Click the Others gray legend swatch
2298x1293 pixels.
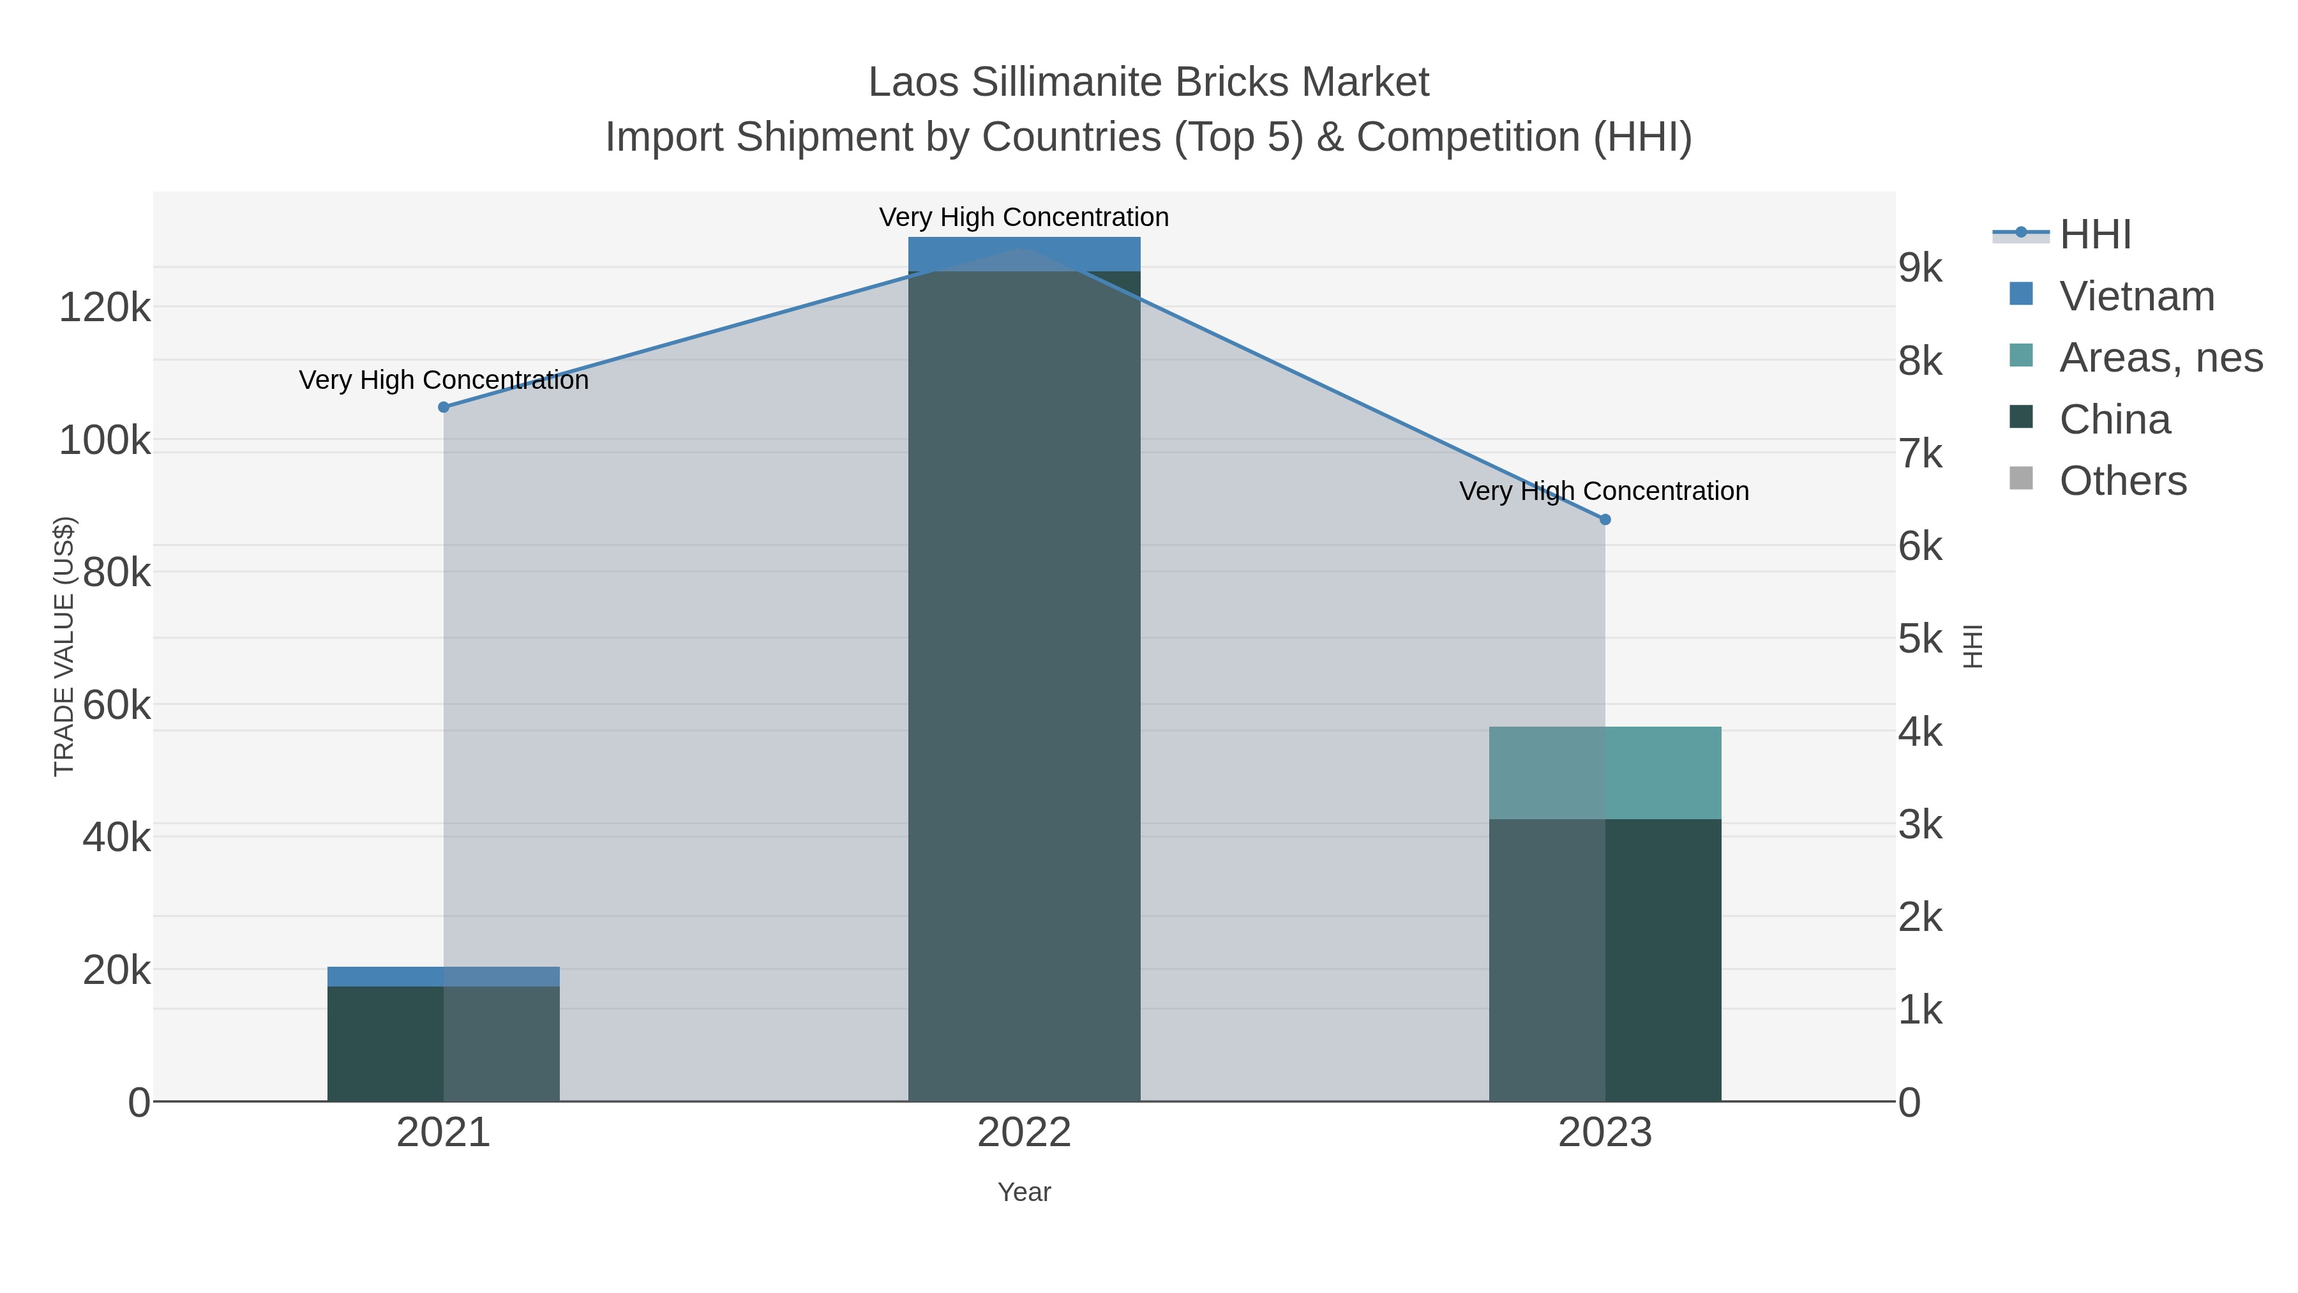tap(2020, 478)
